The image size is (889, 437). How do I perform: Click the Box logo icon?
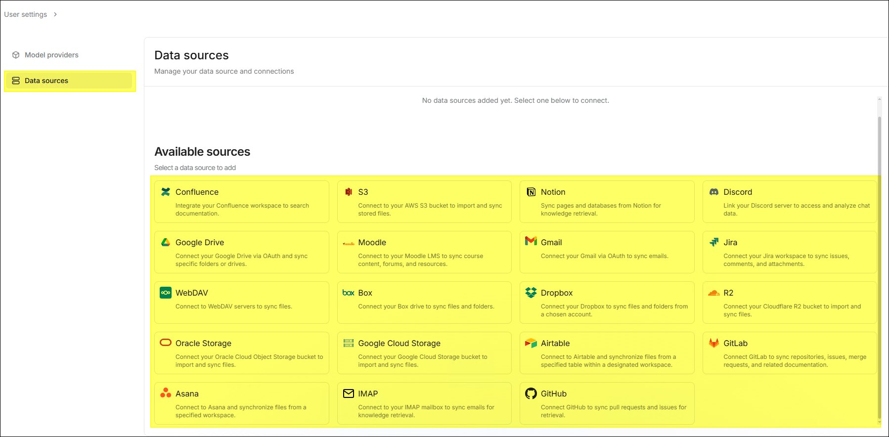349,293
